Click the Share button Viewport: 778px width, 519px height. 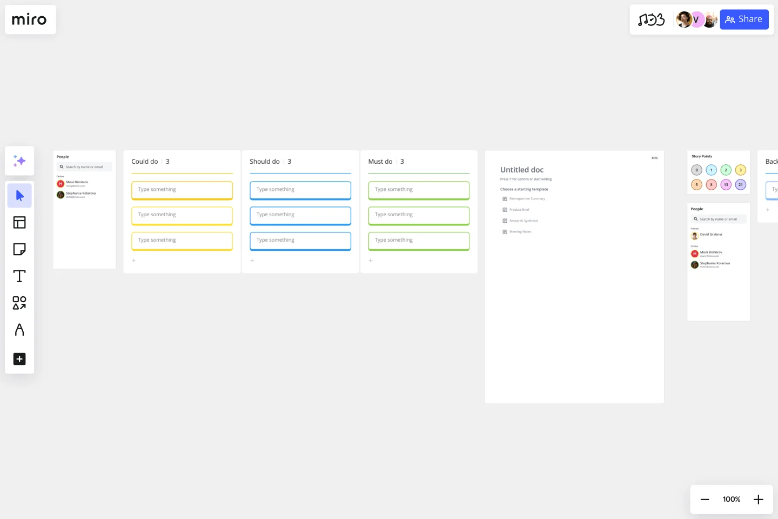coord(745,19)
